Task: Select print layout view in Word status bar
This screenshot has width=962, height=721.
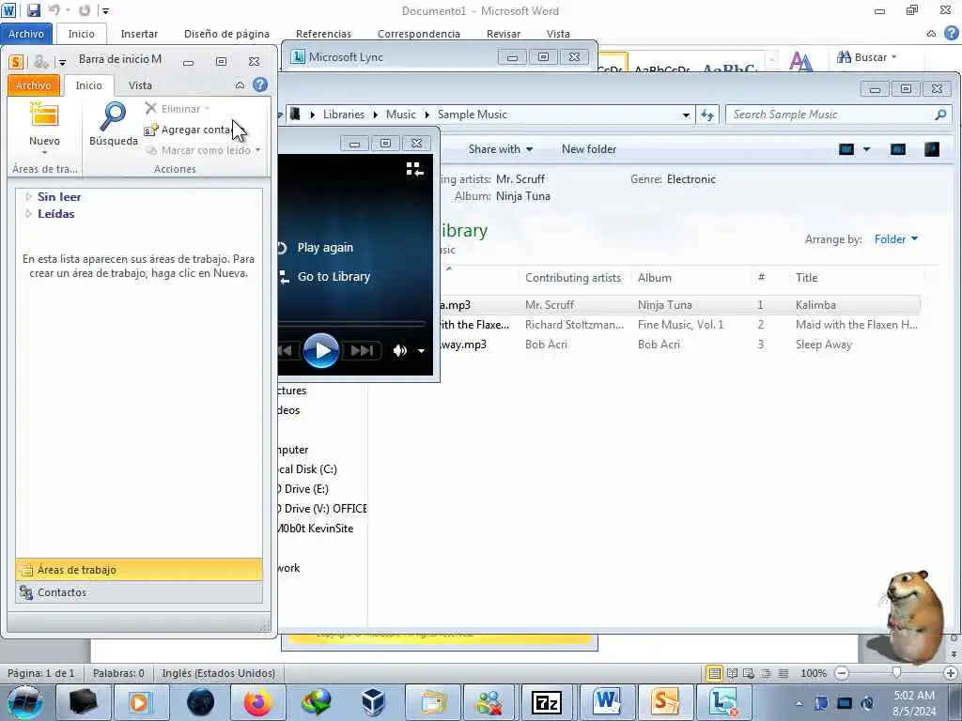Action: click(x=714, y=673)
